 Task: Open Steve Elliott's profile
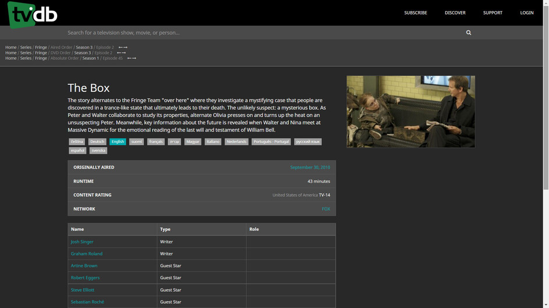tap(82, 290)
